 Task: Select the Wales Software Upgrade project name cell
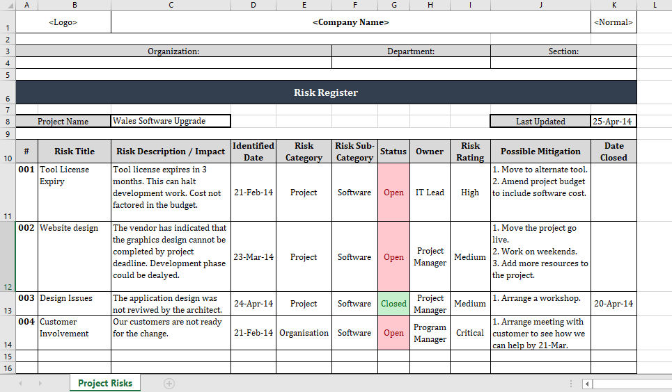[171, 121]
